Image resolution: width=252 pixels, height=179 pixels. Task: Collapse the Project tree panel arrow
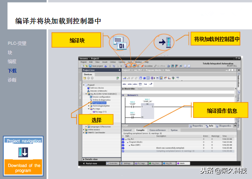(119, 70)
